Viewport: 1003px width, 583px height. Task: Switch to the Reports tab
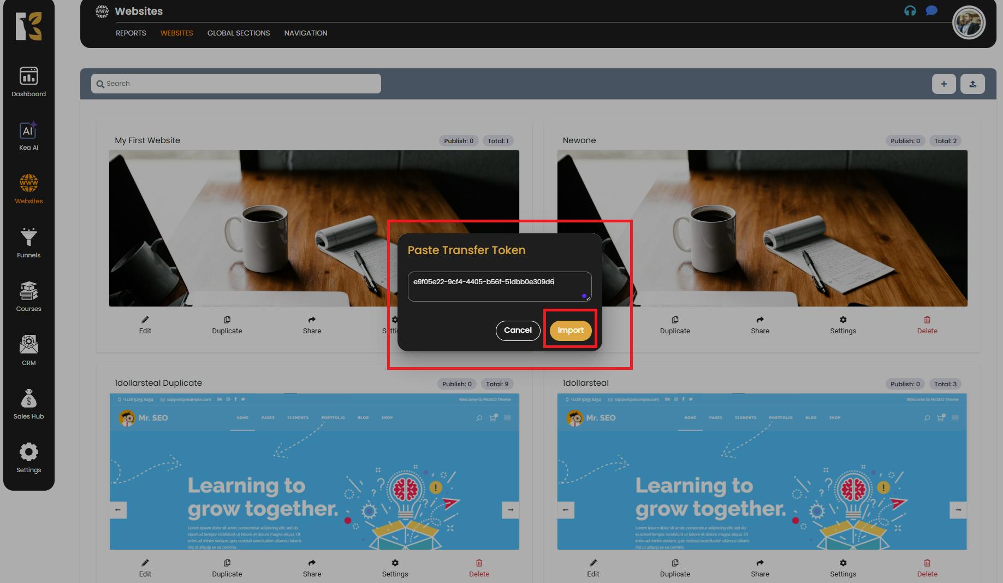[x=130, y=33]
